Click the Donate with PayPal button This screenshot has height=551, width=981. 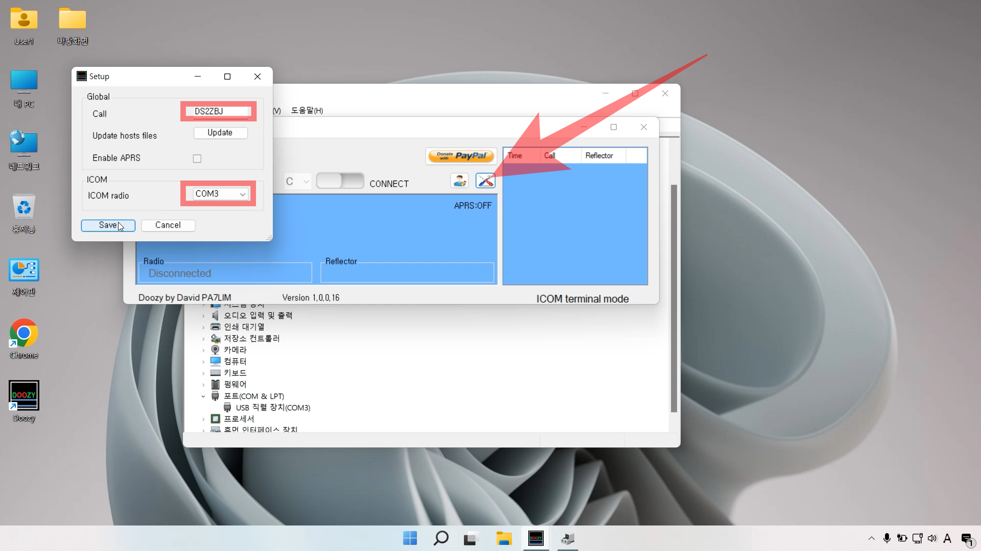click(461, 156)
